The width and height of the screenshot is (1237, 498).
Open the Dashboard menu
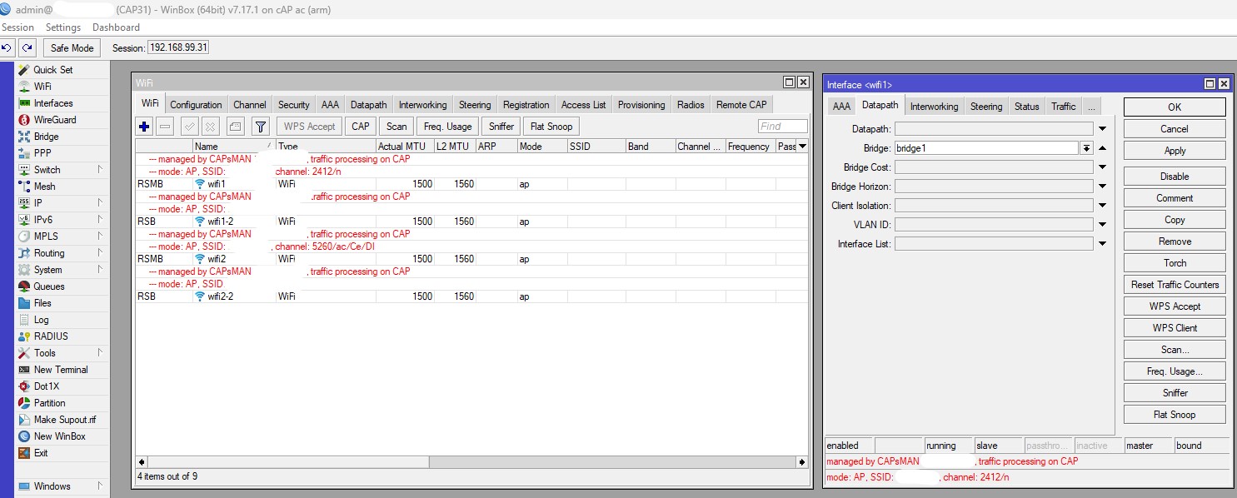pos(116,27)
